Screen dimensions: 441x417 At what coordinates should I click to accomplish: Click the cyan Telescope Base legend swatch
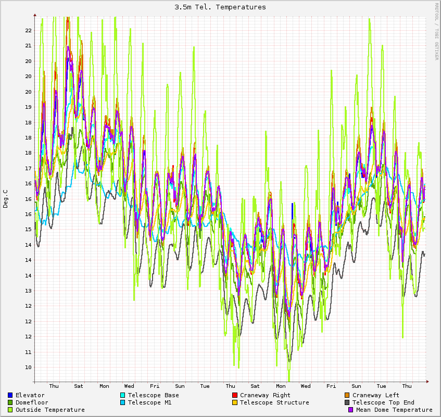coord(123,395)
